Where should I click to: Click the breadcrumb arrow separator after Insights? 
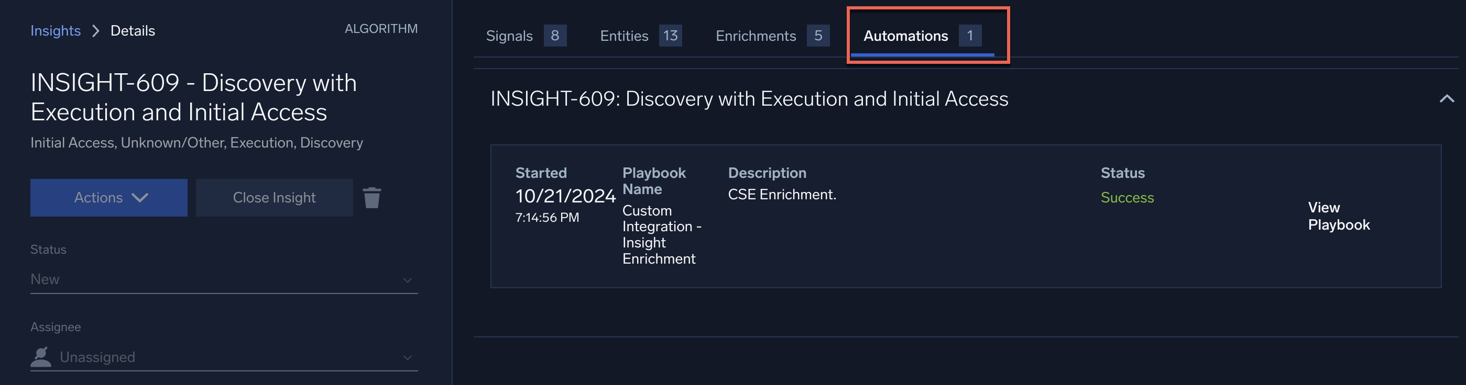(x=95, y=31)
